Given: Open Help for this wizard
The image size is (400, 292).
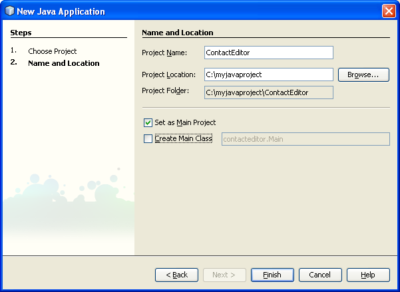Looking at the screenshot, I should pyautogui.click(x=368, y=275).
